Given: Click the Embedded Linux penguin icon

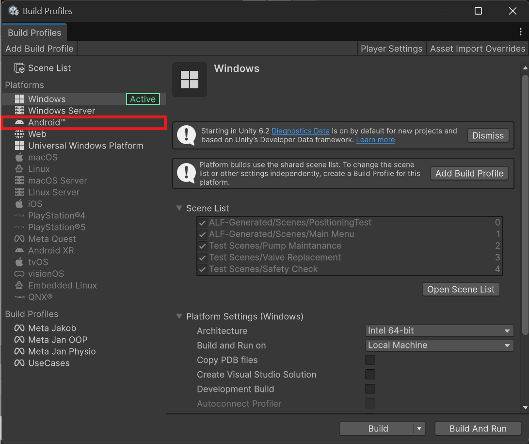Looking at the screenshot, I should 19,285.
